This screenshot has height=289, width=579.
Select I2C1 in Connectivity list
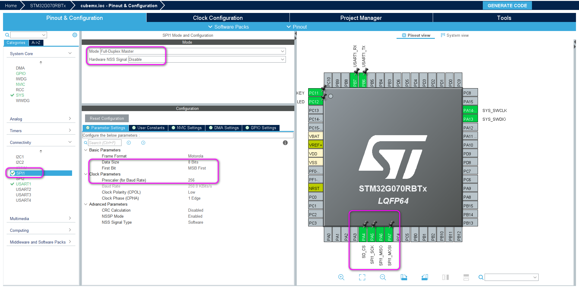20,157
